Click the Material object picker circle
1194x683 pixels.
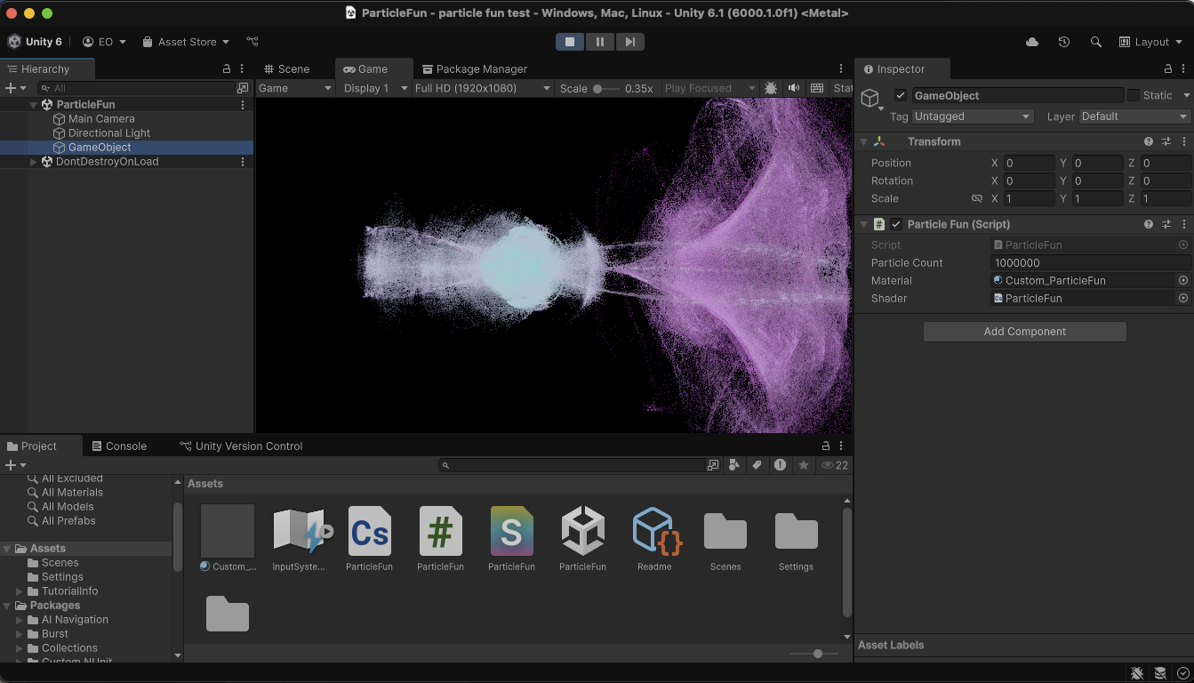click(1183, 280)
